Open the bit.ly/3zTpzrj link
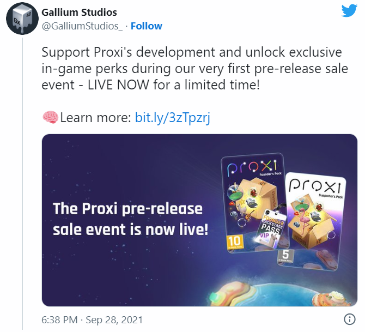 [x=173, y=118]
